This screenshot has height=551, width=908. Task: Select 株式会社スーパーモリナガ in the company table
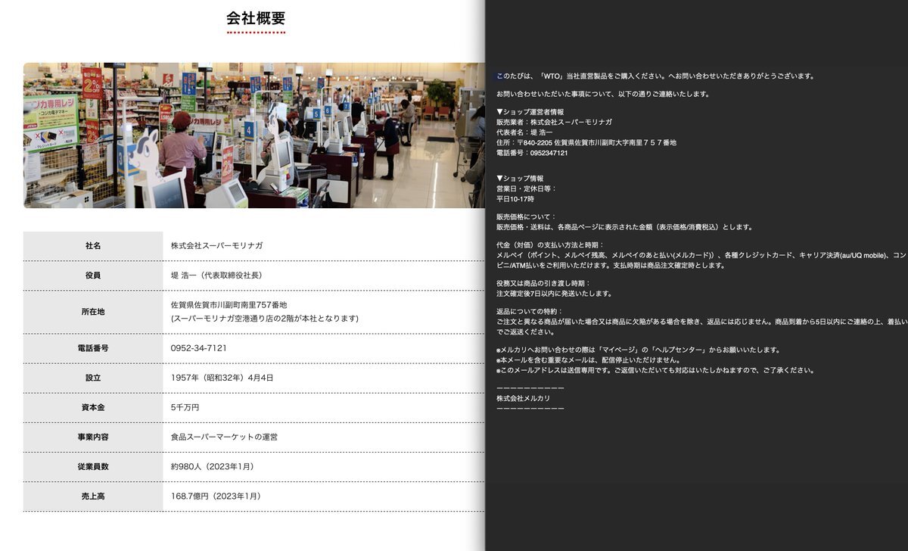tap(217, 246)
